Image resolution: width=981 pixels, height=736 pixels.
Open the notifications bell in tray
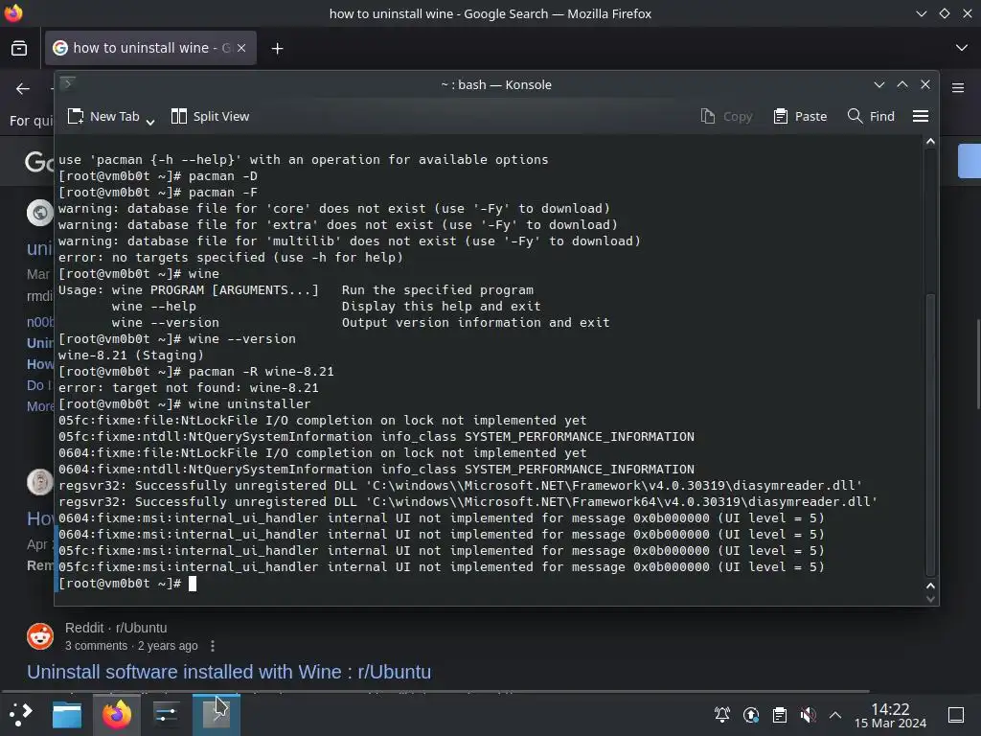coord(722,714)
